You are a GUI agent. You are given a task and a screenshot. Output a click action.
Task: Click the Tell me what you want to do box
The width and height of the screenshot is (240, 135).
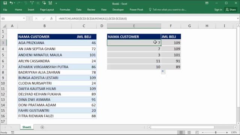click(168, 10)
